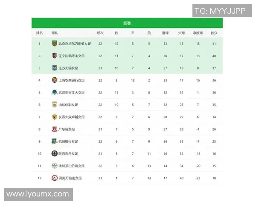This screenshot has width=256, height=205.
Task: Select the 联赛 tab header
Action: (x=127, y=23)
